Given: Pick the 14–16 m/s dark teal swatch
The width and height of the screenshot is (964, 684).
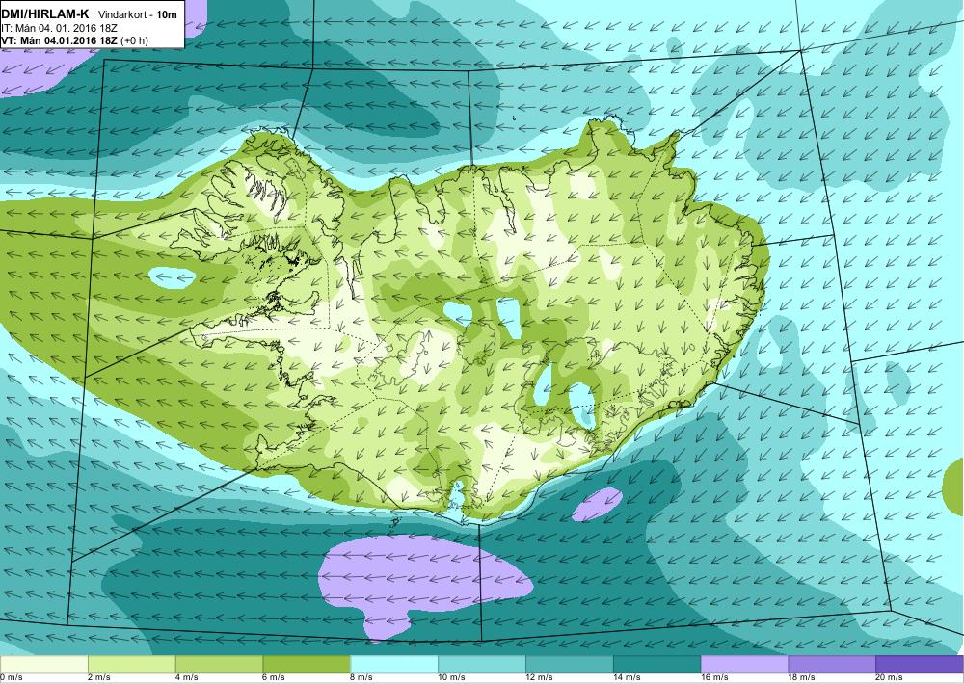Looking at the screenshot, I should [x=656, y=665].
